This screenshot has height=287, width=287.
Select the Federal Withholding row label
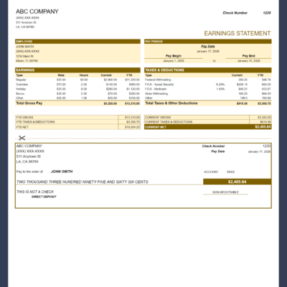click(158, 80)
